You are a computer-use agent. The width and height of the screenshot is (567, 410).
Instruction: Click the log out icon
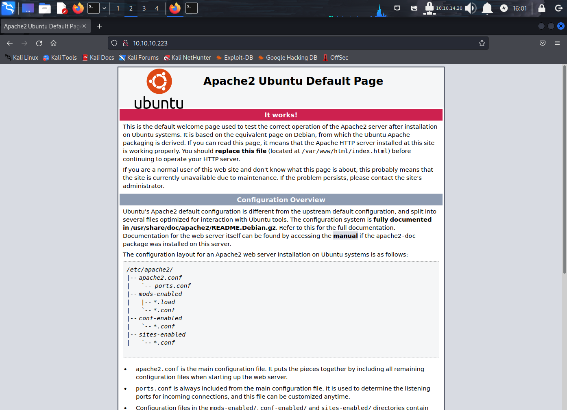tap(559, 8)
